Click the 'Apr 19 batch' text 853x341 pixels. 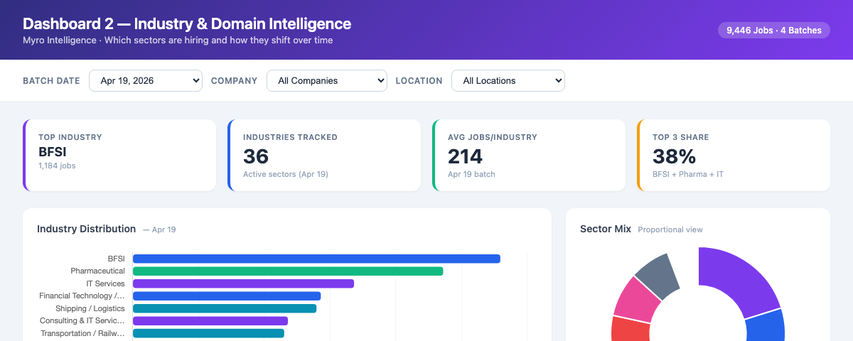coord(471,174)
